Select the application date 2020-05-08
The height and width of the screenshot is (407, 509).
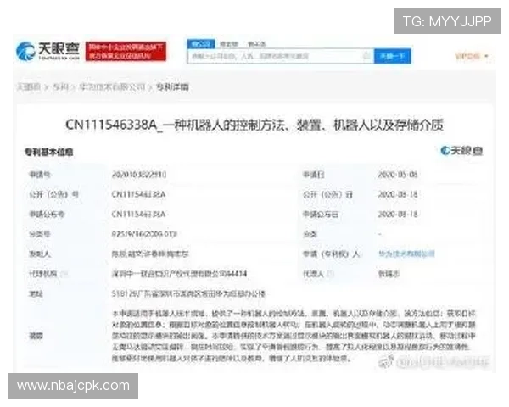[398, 175]
